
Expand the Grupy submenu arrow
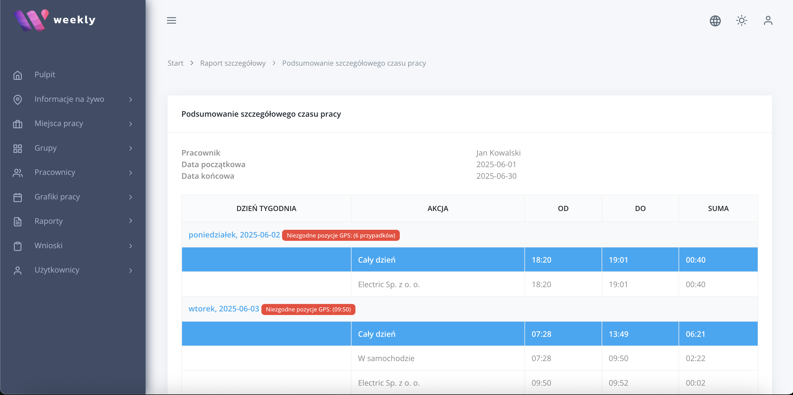pos(130,148)
